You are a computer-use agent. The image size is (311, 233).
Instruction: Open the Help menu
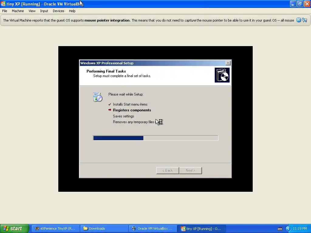(72, 11)
